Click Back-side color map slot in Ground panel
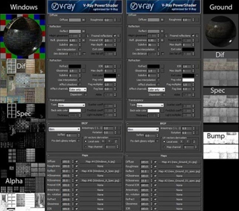 (x=162, y=111)
